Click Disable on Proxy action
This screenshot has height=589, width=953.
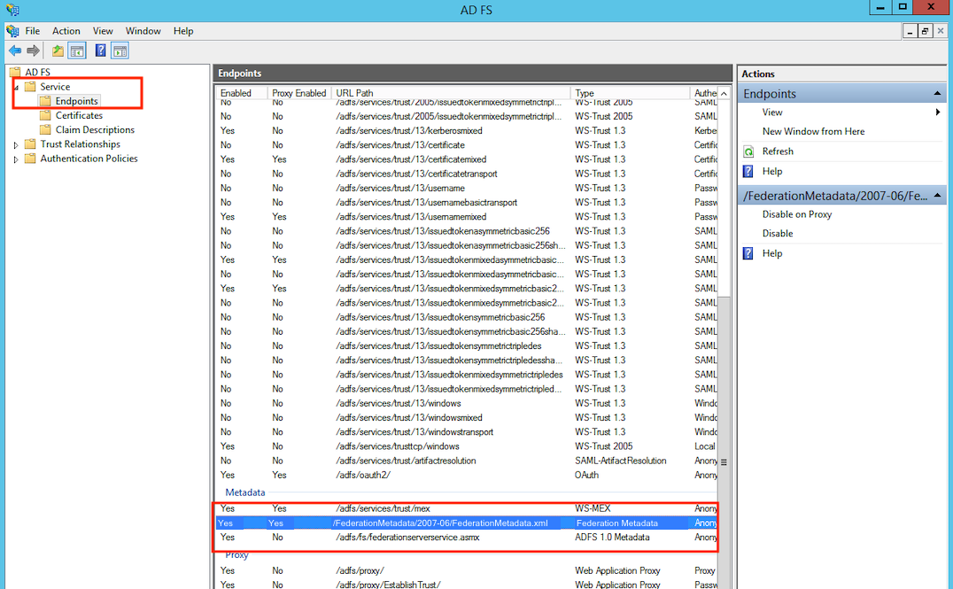point(797,214)
